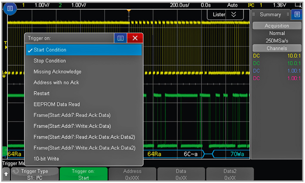This screenshot has width=305, height=183.
Task: Click the up arrow back icon at bottom-left
Action: 6,174
